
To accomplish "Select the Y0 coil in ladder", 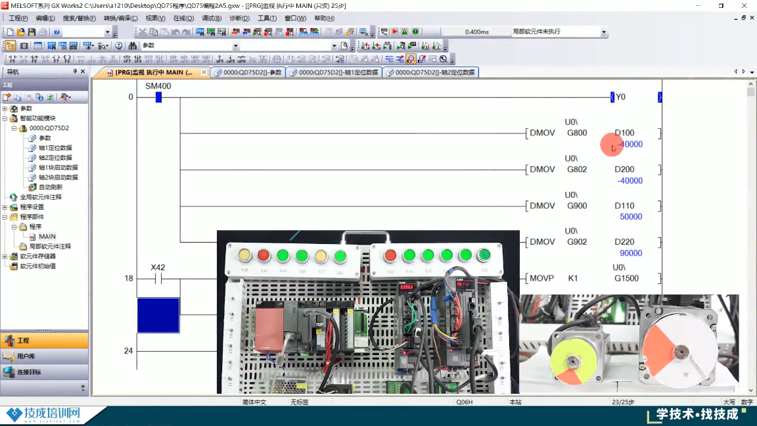I will point(620,97).
